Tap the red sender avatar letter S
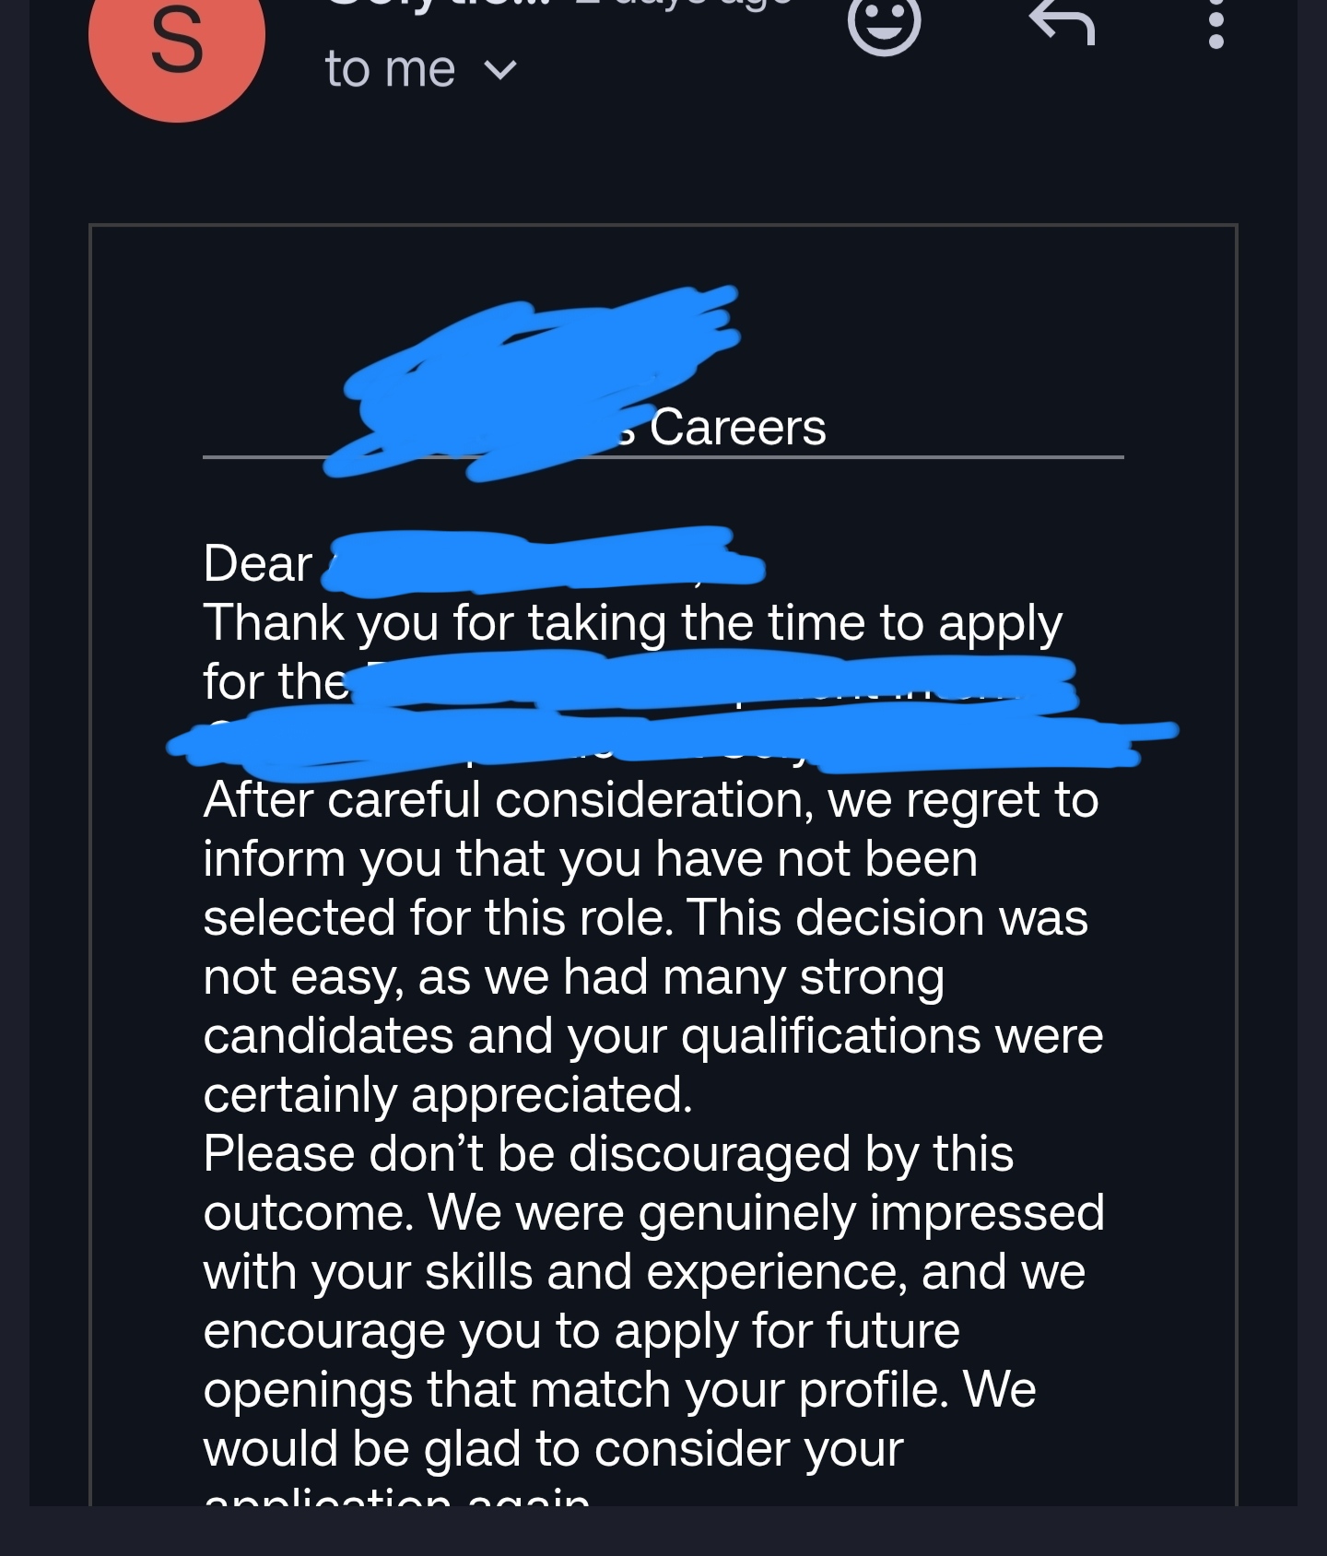Screen dimensions: 1327x1556 pyautogui.click(x=176, y=41)
